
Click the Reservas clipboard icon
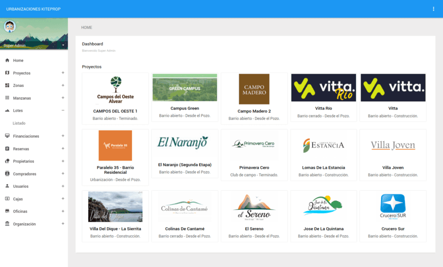tap(7, 149)
